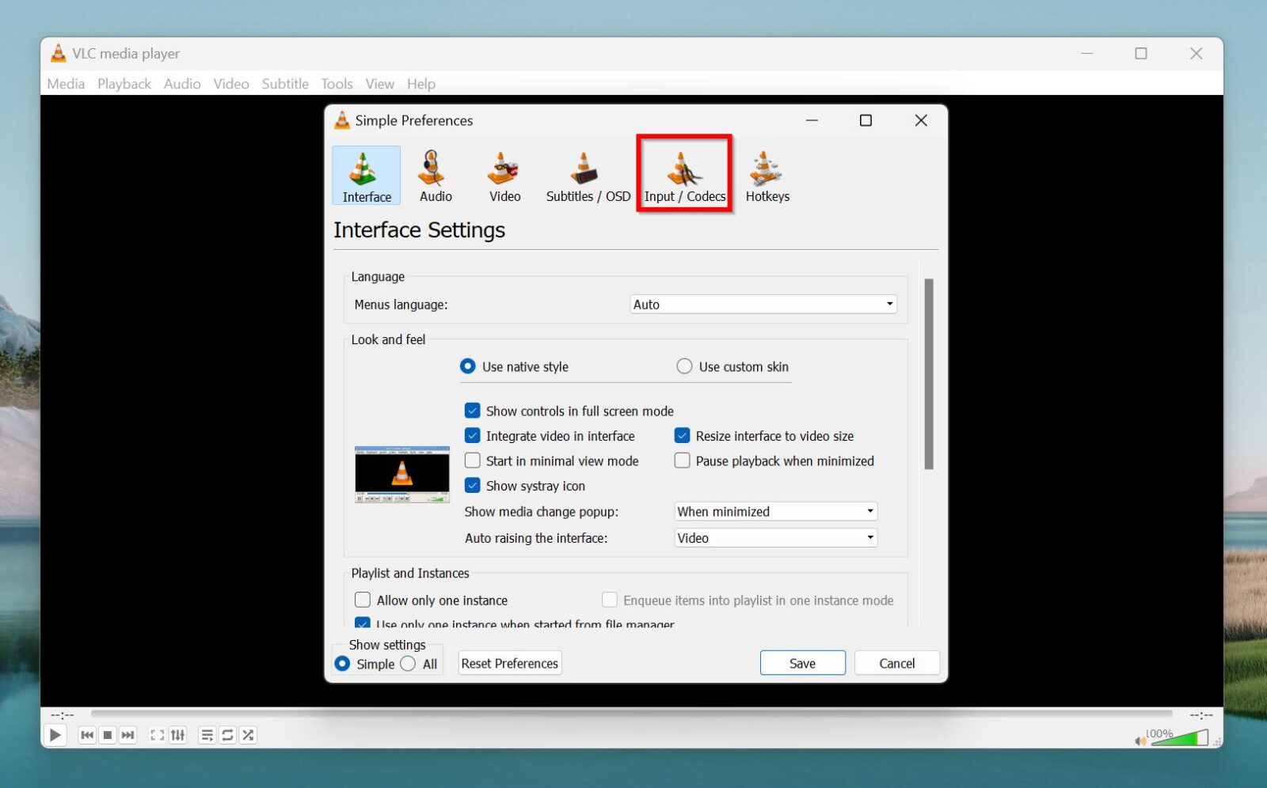This screenshot has width=1267, height=788.
Task: Disable Show controls in full screen mode
Action: click(473, 411)
